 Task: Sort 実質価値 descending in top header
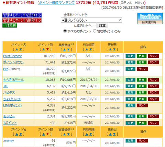click(68, 49)
